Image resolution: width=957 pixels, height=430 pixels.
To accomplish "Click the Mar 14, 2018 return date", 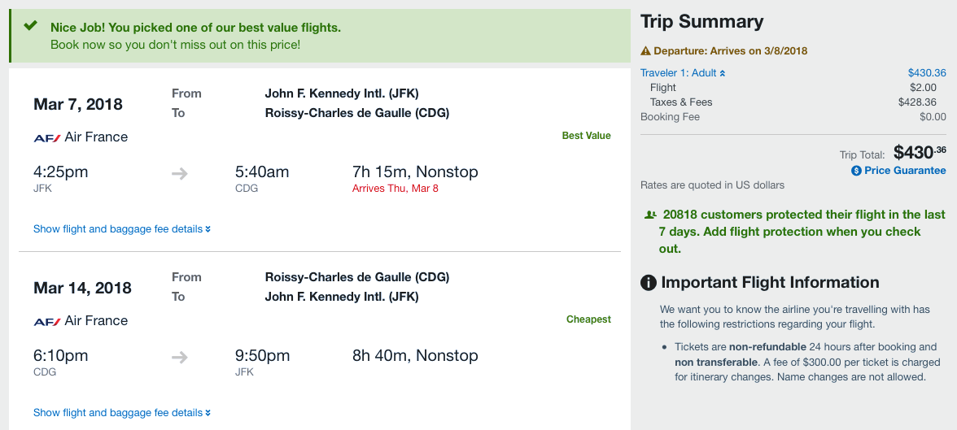I will pyautogui.click(x=82, y=288).
